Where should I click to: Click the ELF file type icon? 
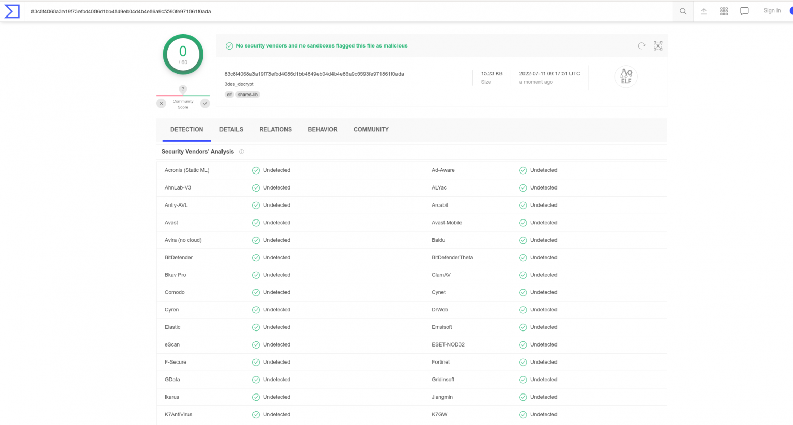click(626, 76)
